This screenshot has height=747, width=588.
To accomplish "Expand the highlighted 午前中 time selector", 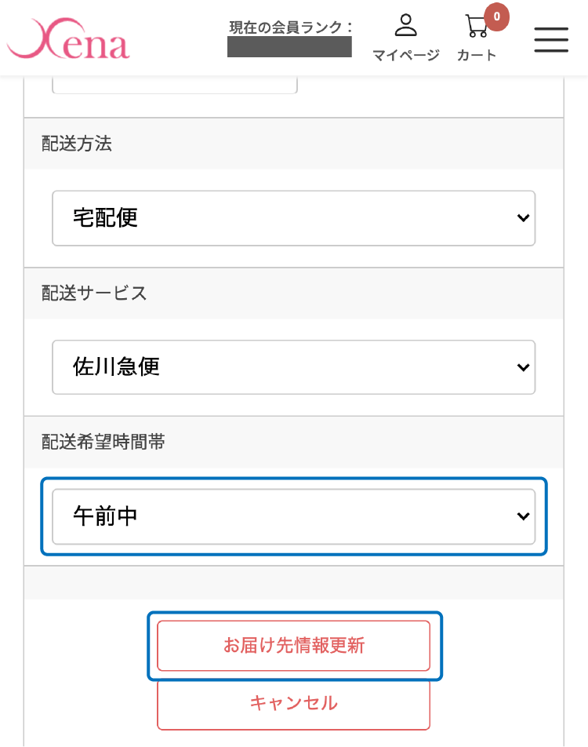I will point(294,516).
